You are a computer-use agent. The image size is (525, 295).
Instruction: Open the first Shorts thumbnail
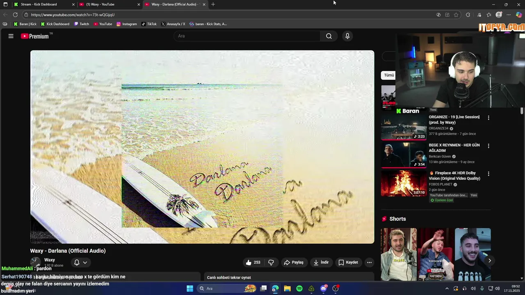click(x=399, y=254)
